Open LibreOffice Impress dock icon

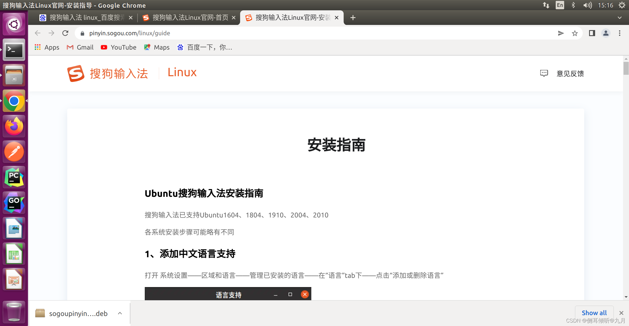tap(14, 279)
